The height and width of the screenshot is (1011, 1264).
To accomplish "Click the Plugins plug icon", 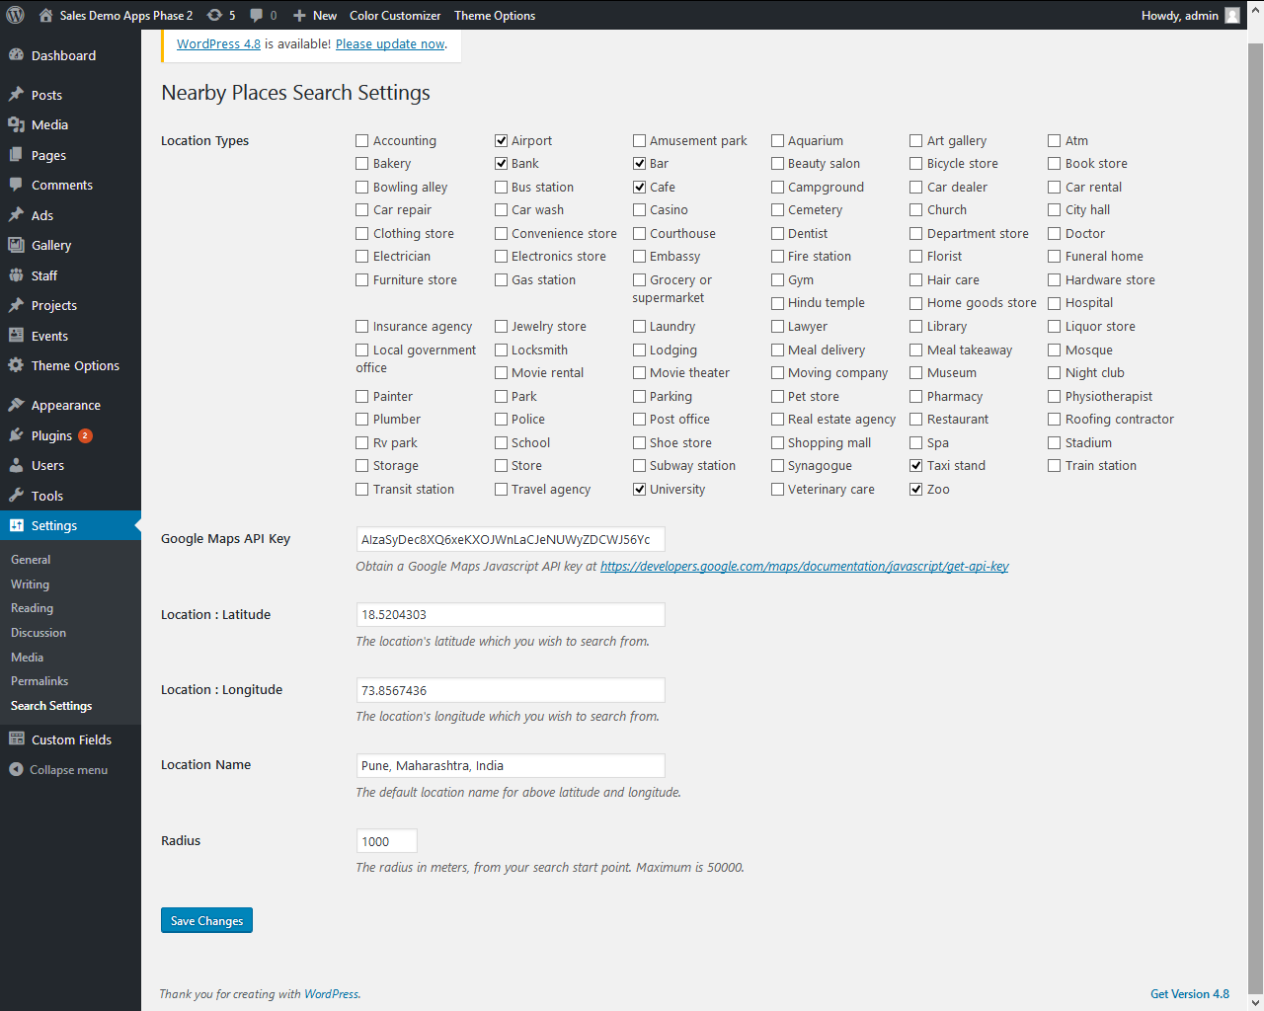I will point(16,435).
